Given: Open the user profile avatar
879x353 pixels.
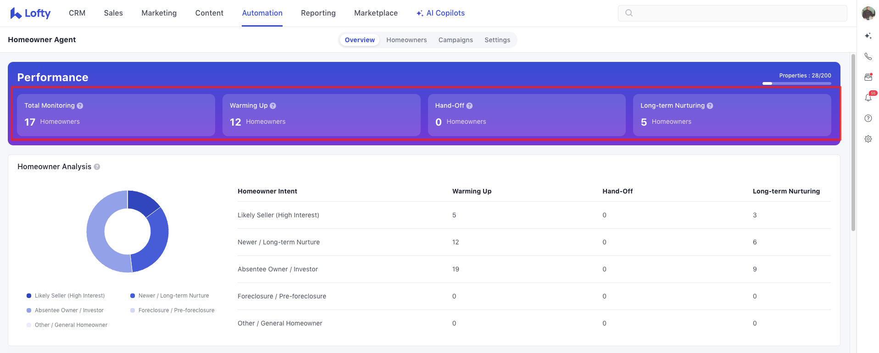Looking at the screenshot, I should pyautogui.click(x=868, y=13).
